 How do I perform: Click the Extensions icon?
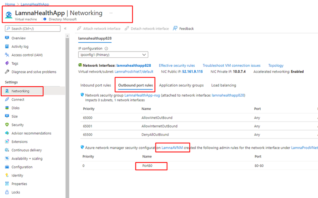pos(7,141)
